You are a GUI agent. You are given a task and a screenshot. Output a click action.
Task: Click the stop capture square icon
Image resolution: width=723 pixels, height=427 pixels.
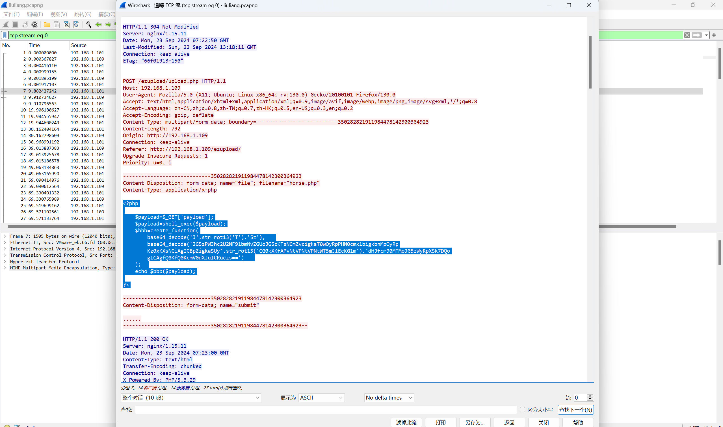coord(15,25)
